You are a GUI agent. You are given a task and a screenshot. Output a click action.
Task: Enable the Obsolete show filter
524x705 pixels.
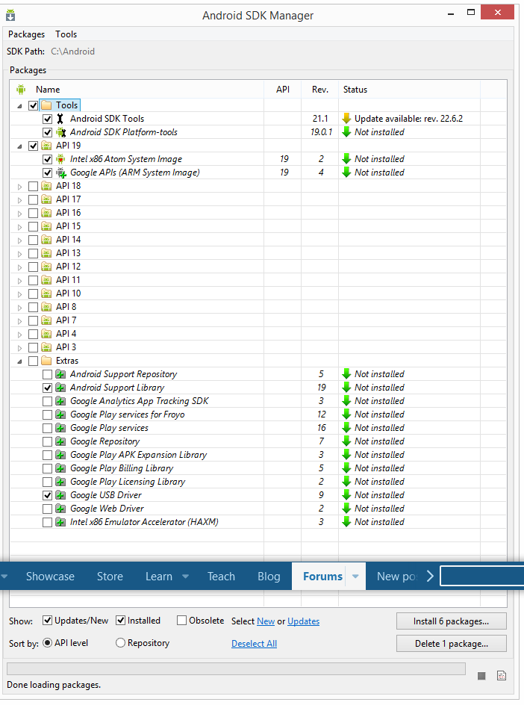(181, 621)
